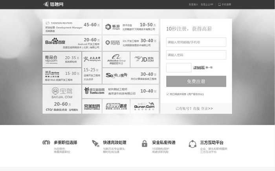The height and width of the screenshot is (171, 275).
Task: Focus the captcha code input box
Action: point(179,67)
